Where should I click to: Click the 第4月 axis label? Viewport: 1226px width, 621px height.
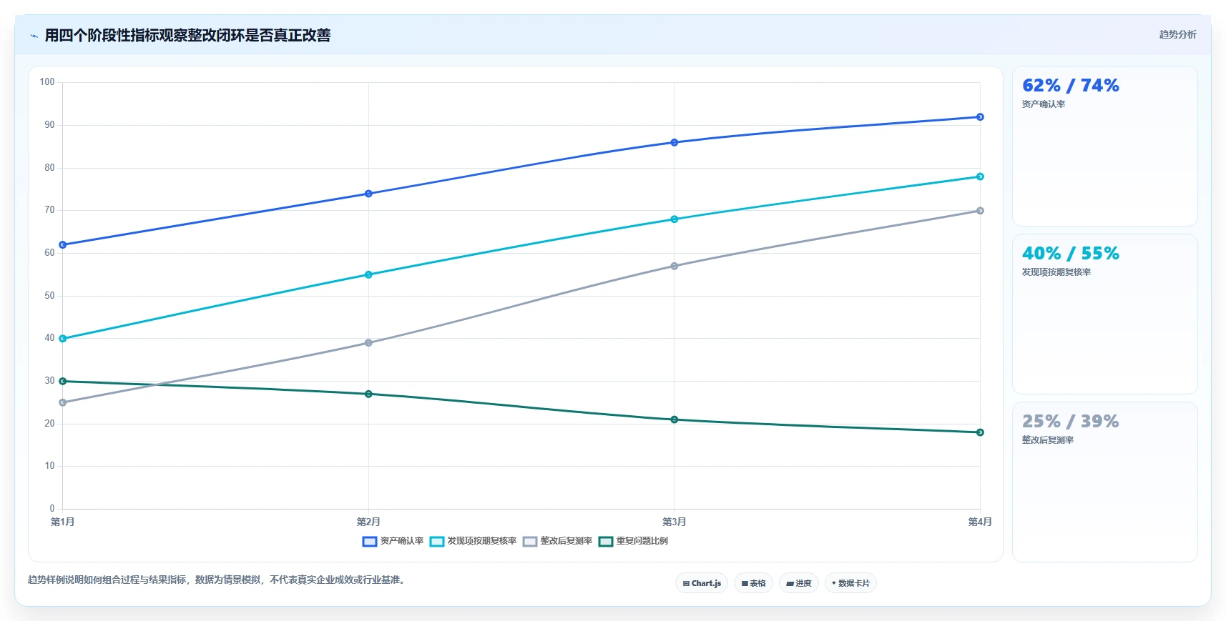[980, 522]
